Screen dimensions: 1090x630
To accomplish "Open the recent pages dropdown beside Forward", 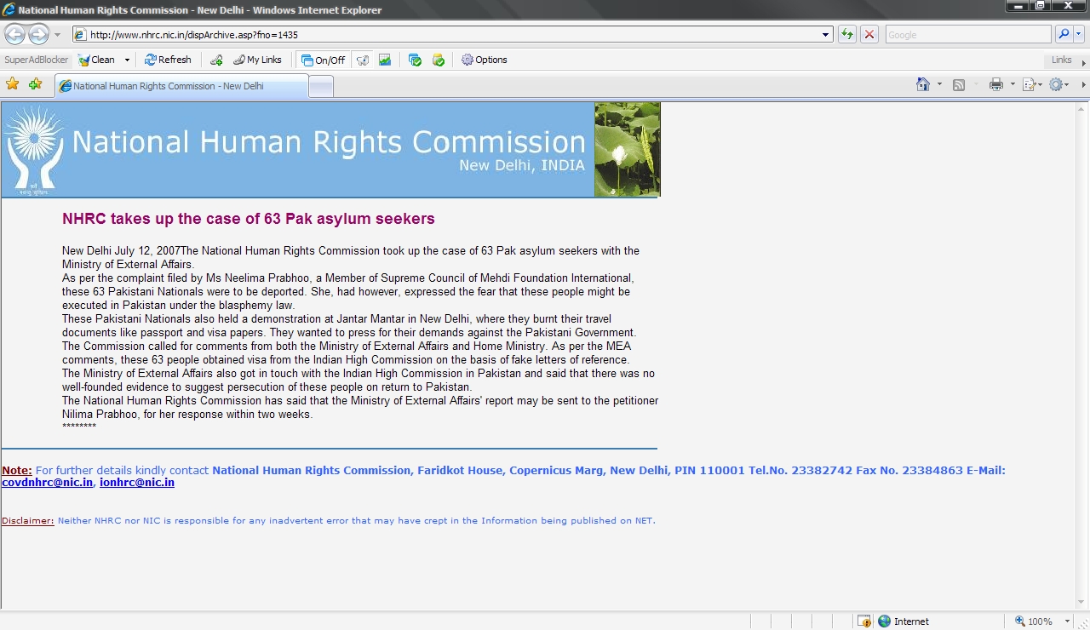I will pyautogui.click(x=57, y=35).
